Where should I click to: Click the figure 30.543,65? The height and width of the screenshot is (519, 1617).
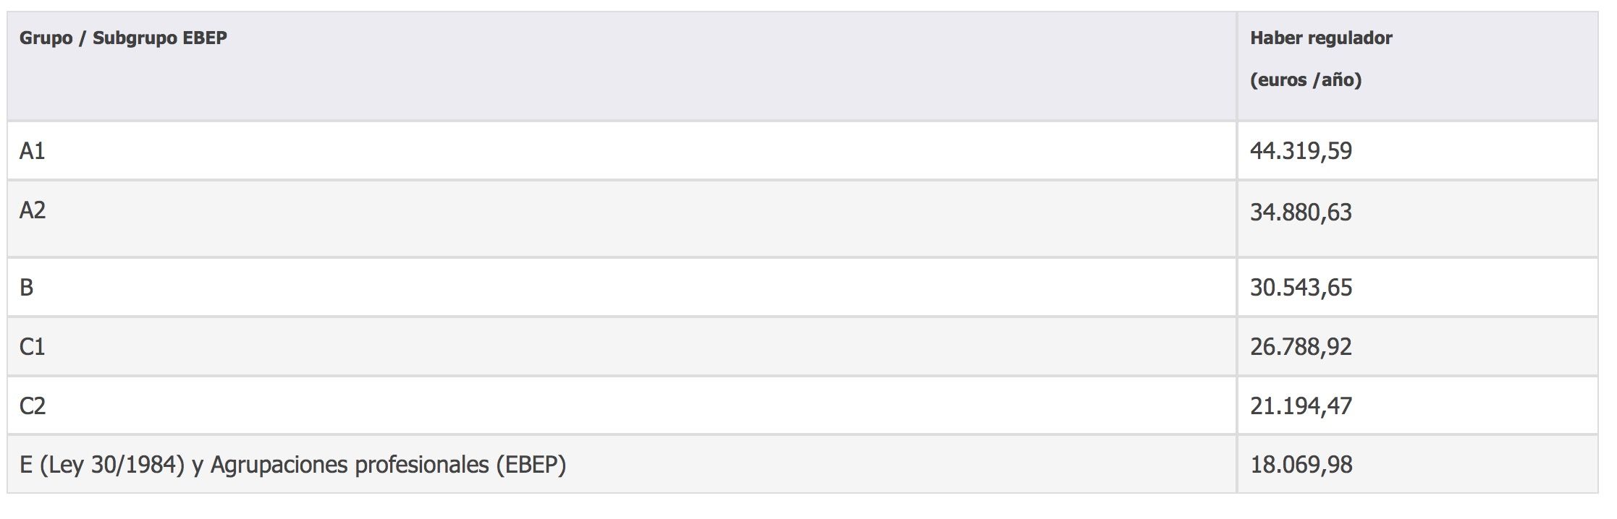click(x=1301, y=288)
